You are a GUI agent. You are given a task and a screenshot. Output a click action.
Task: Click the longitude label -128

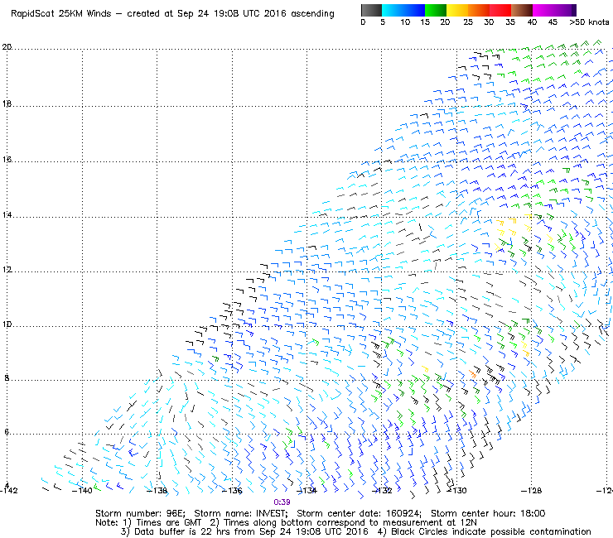[x=531, y=490]
